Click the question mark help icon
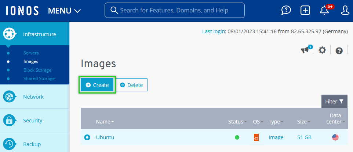 point(339,51)
